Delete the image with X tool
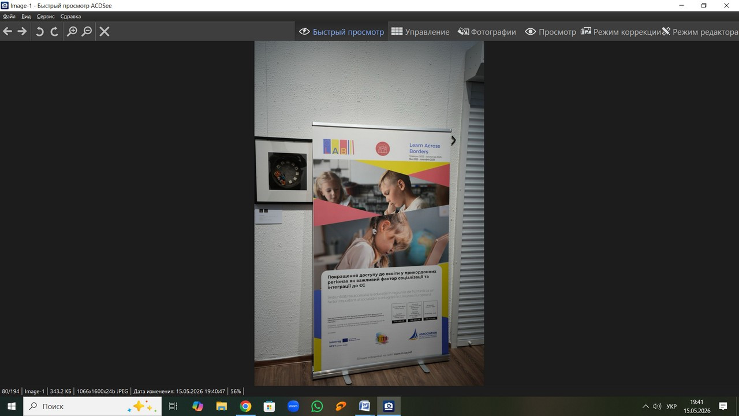739x416 pixels. [104, 31]
